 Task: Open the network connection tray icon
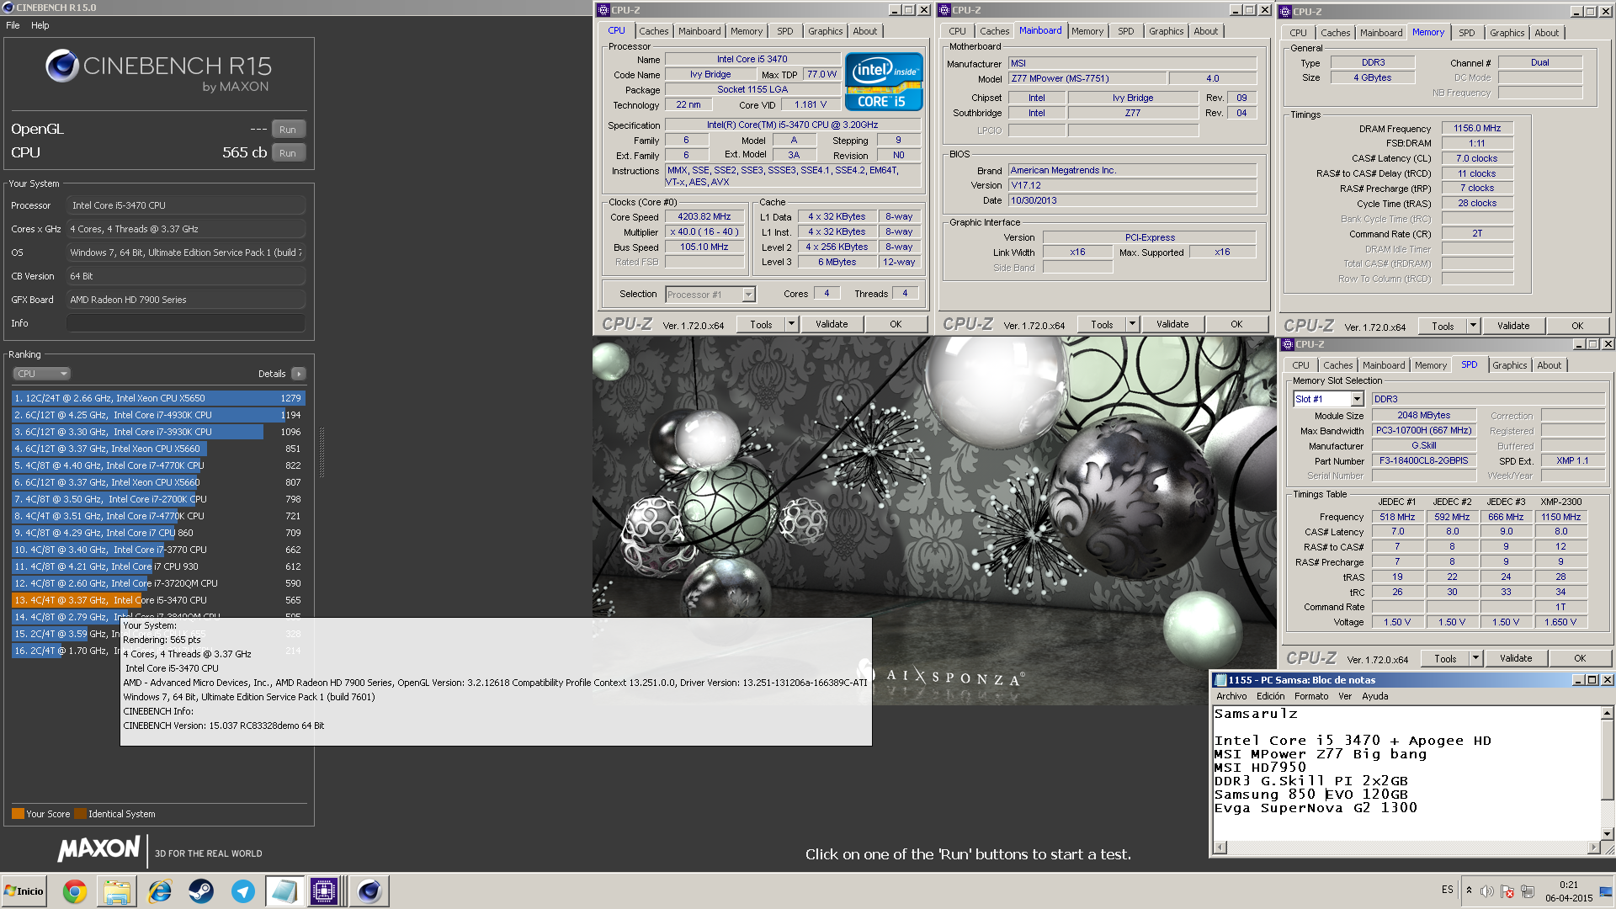point(1527,891)
